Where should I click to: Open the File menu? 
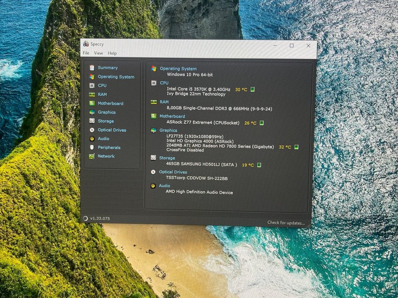pyautogui.click(x=86, y=53)
